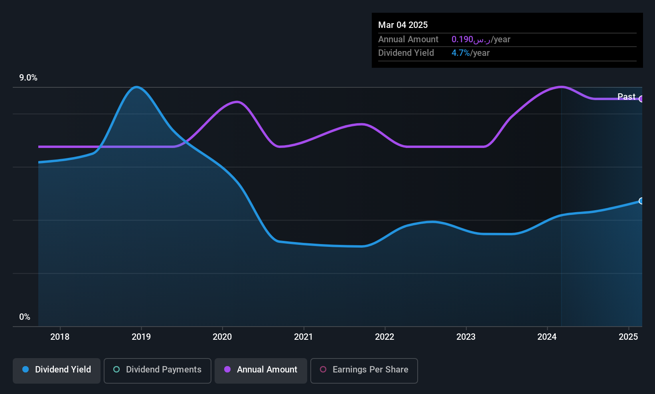Screen dimensions: 655x394
Task: Click the 0% y-axis label
Action: point(25,317)
